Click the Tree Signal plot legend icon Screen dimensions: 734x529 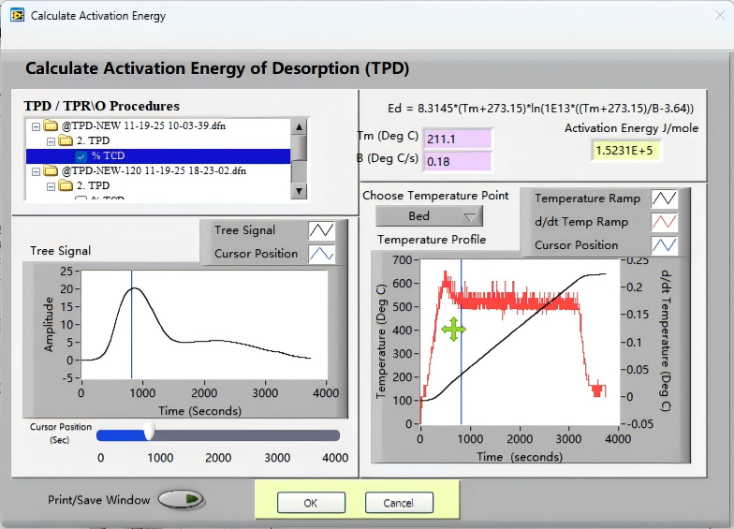point(321,230)
